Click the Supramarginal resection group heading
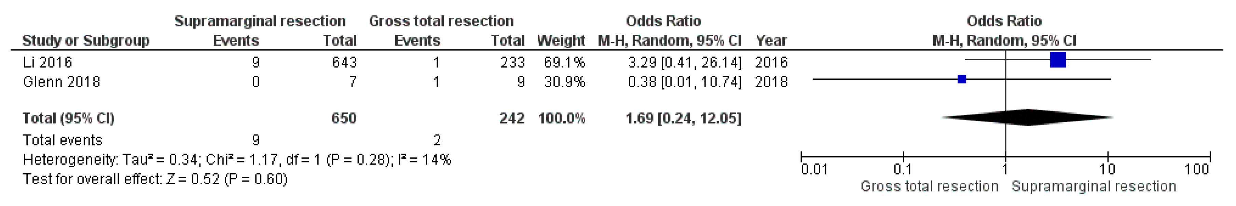 pyautogui.click(x=260, y=21)
